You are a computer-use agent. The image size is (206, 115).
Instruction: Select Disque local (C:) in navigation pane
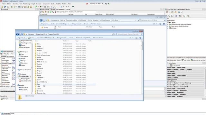coord(25,77)
